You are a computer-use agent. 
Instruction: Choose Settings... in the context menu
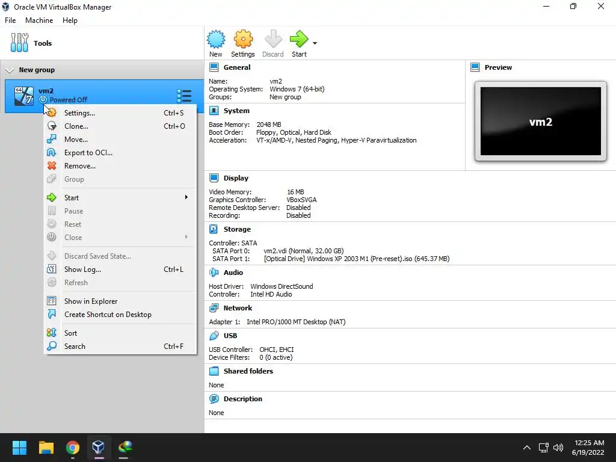pyautogui.click(x=120, y=112)
